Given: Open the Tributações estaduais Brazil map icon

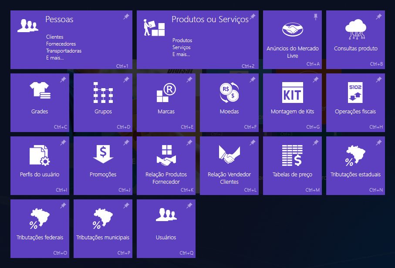Looking at the screenshot, I should coord(355,156).
